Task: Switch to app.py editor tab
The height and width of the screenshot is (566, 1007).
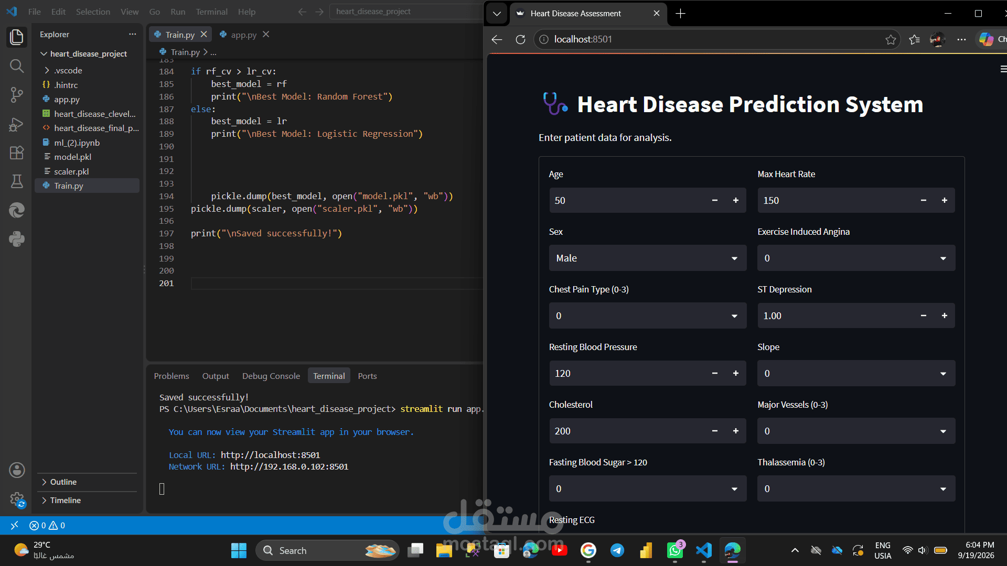Action: pyautogui.click(x=243, y=35)
